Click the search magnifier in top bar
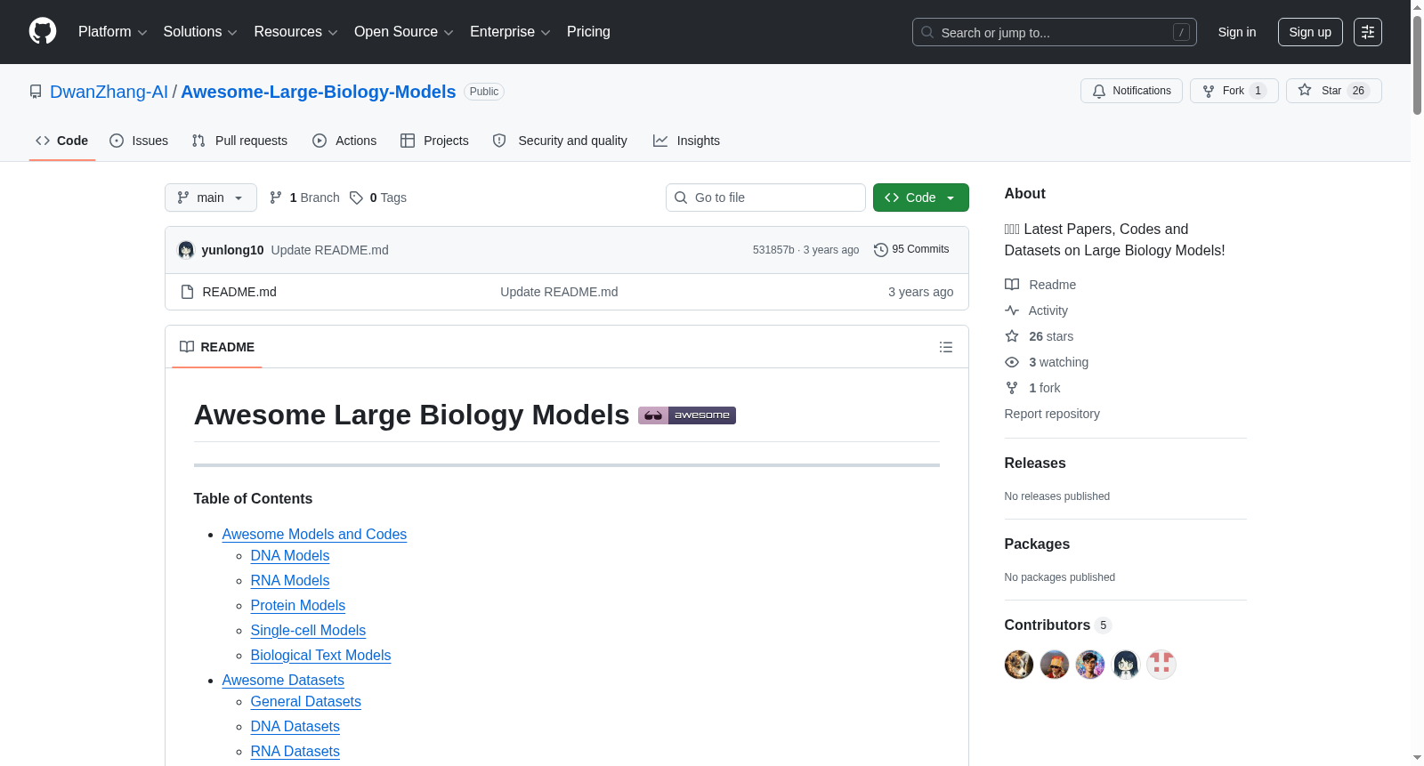This screenshot has height=766, width=1424. 927,32
